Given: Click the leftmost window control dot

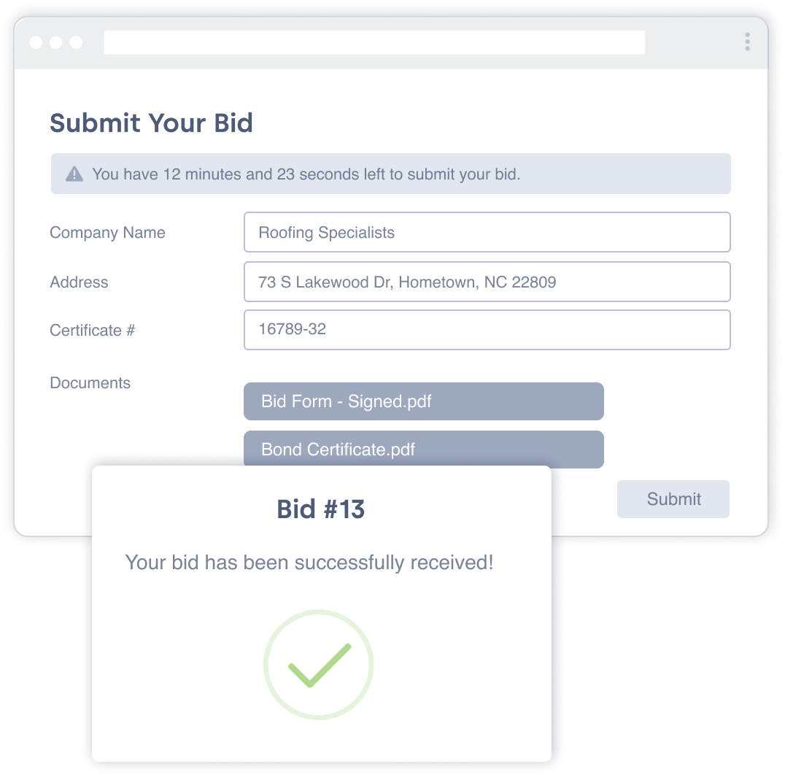Looking at the screenshot, I should tap(36, 42).
